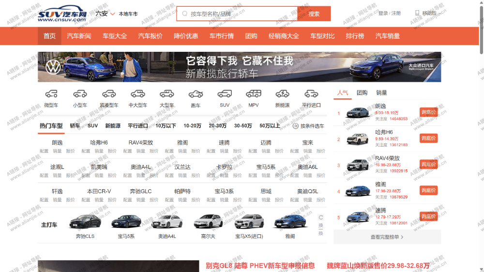Click the magnifier icon in search box

pos(184,14)
